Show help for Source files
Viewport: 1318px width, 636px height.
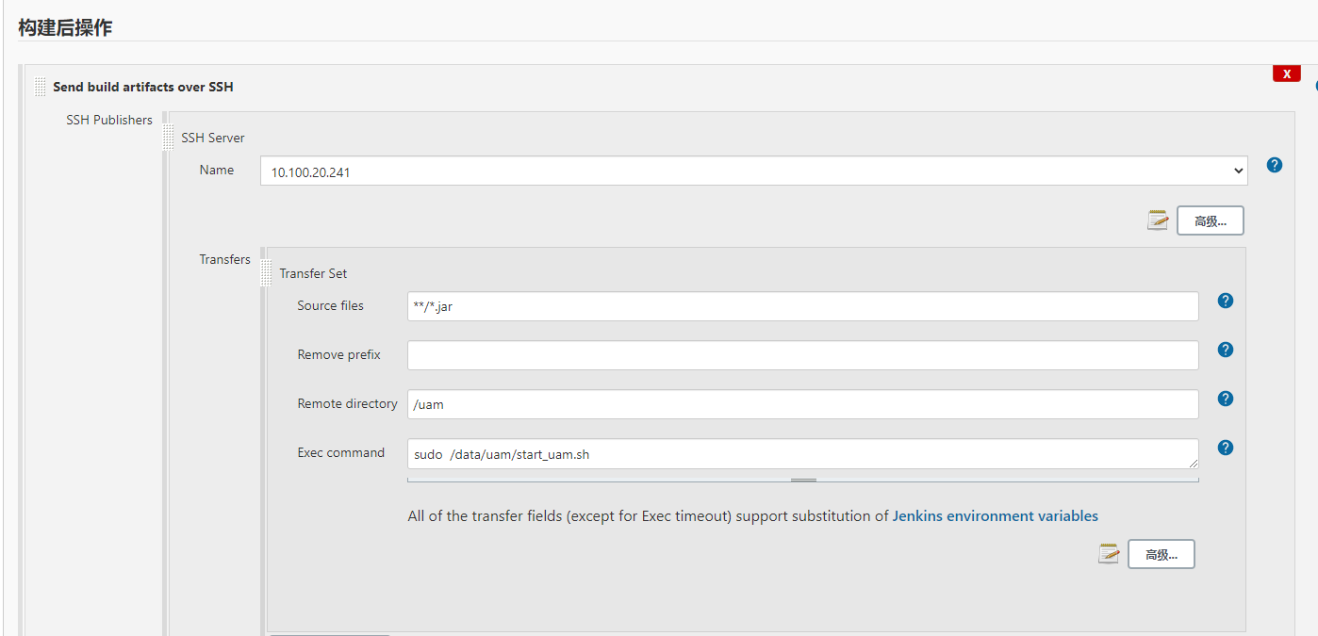click(1225, 301)
